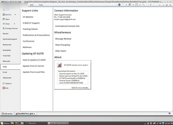This screenshot has height=125, width=173.
Task: Click How to Update GT-SUITE
Action: (34, 60)
